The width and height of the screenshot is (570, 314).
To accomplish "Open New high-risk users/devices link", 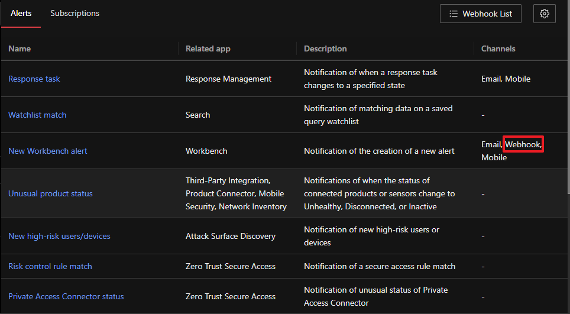I will click(59, 236).
